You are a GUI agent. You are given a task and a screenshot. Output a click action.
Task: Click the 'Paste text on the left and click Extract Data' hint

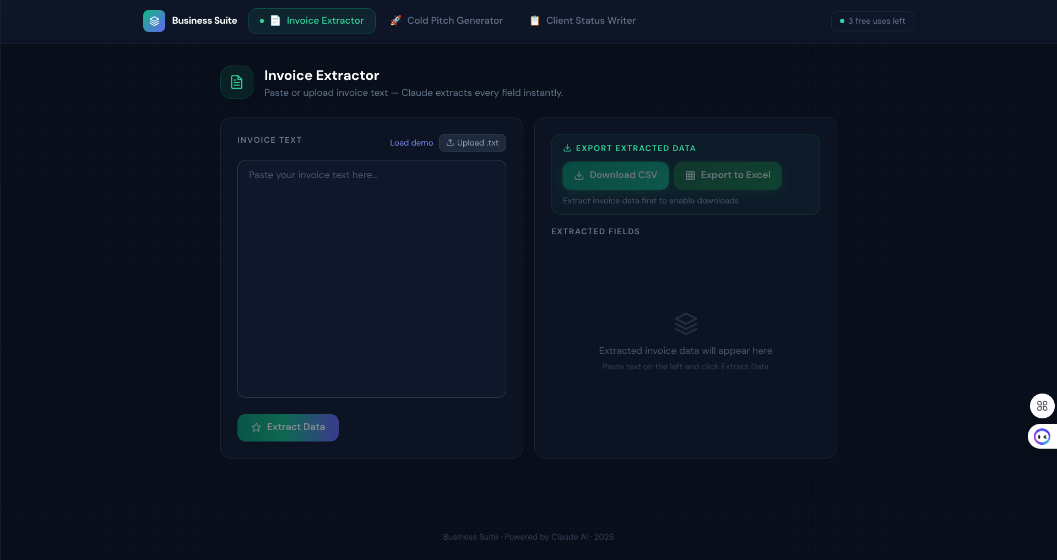tap(686, 367)
